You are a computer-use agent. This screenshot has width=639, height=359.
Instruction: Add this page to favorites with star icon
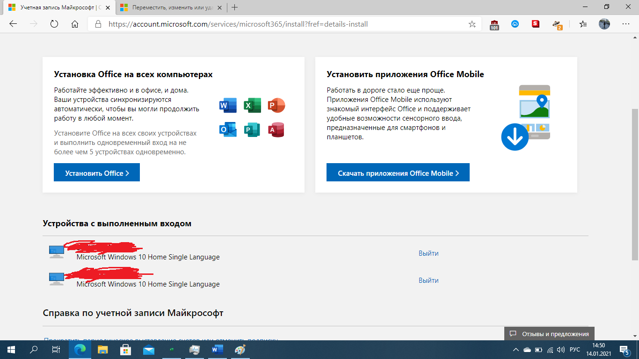tap(472, 24)
